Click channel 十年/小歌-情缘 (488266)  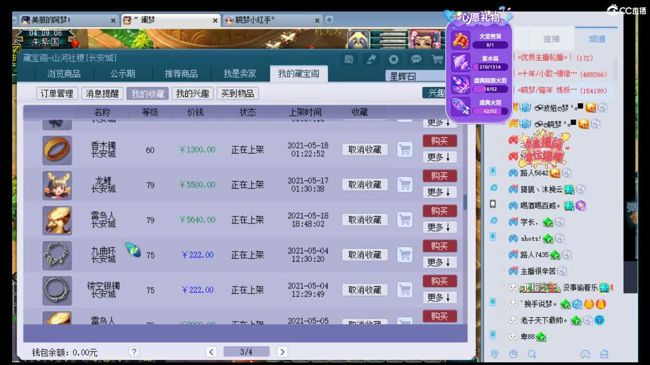pyautogui.click(x=562, y=74)
